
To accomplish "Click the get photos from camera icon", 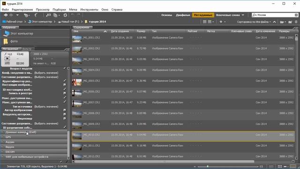I will coord(48,15).
